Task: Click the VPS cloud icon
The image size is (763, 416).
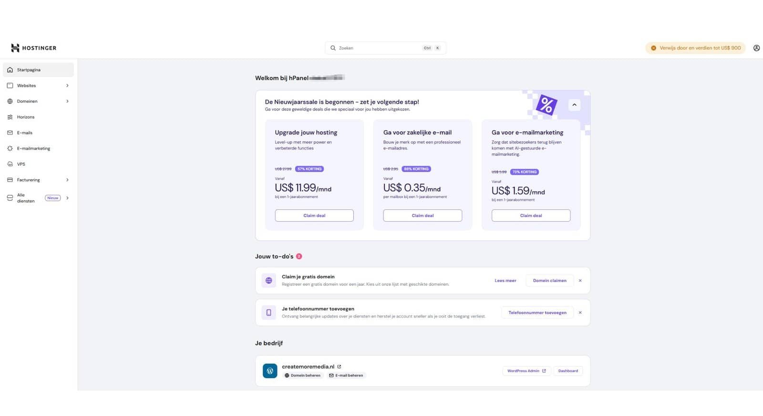Action: pos(10,164)
